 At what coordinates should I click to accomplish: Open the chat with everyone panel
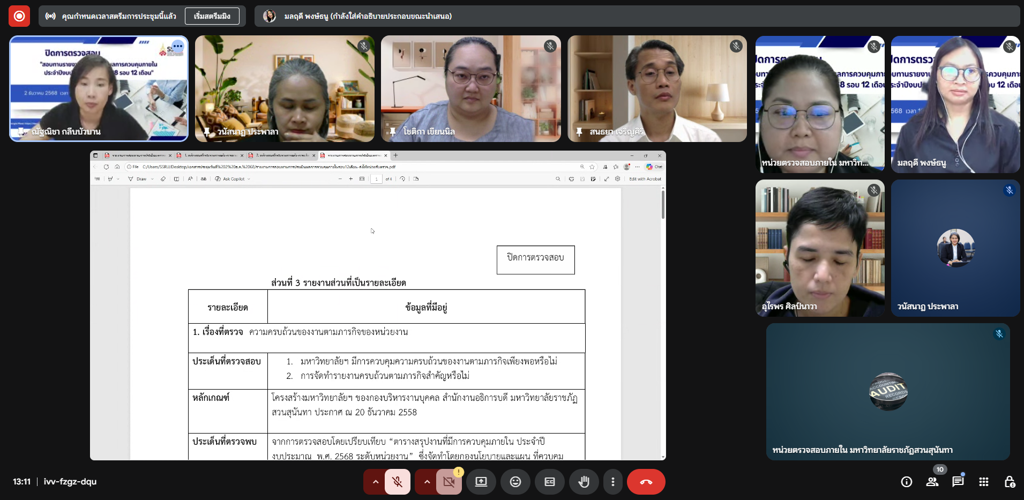click(958, 482)
